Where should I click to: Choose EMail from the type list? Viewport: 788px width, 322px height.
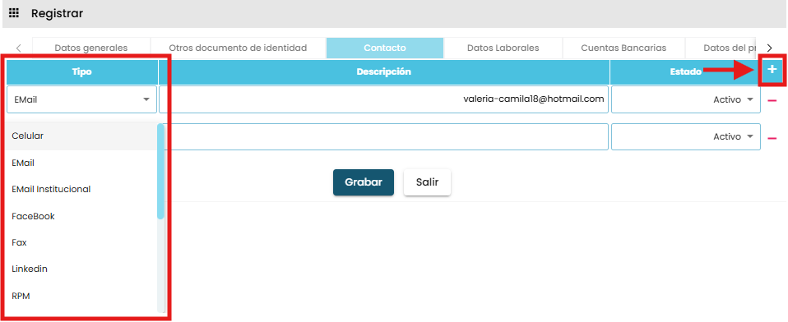coord(81,163)
